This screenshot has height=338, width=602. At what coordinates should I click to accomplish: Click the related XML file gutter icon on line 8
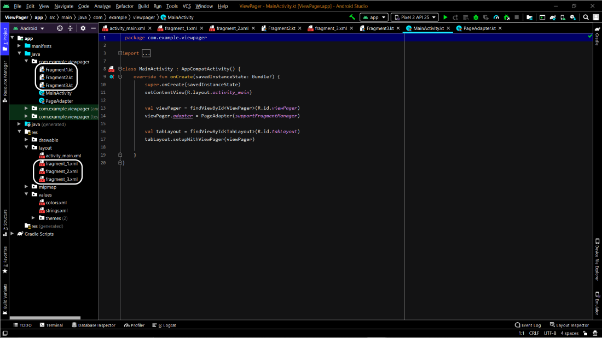tap(112, 69)
